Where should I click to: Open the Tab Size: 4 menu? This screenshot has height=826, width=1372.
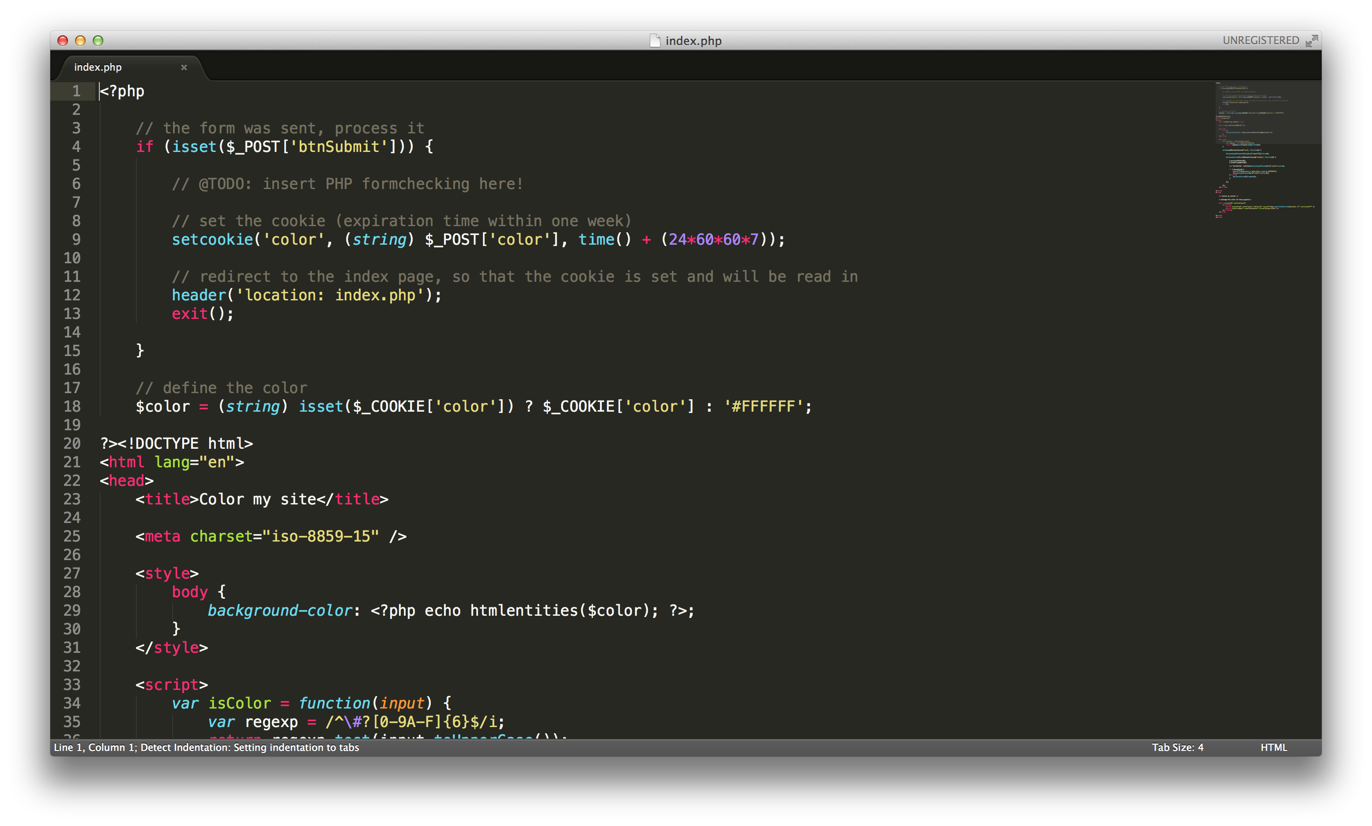coord(1177,747)
